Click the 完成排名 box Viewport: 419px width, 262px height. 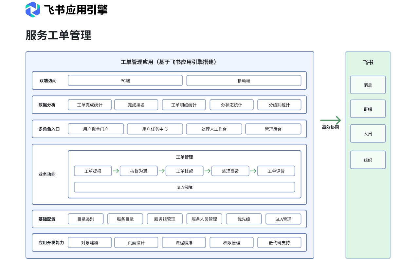136,105
